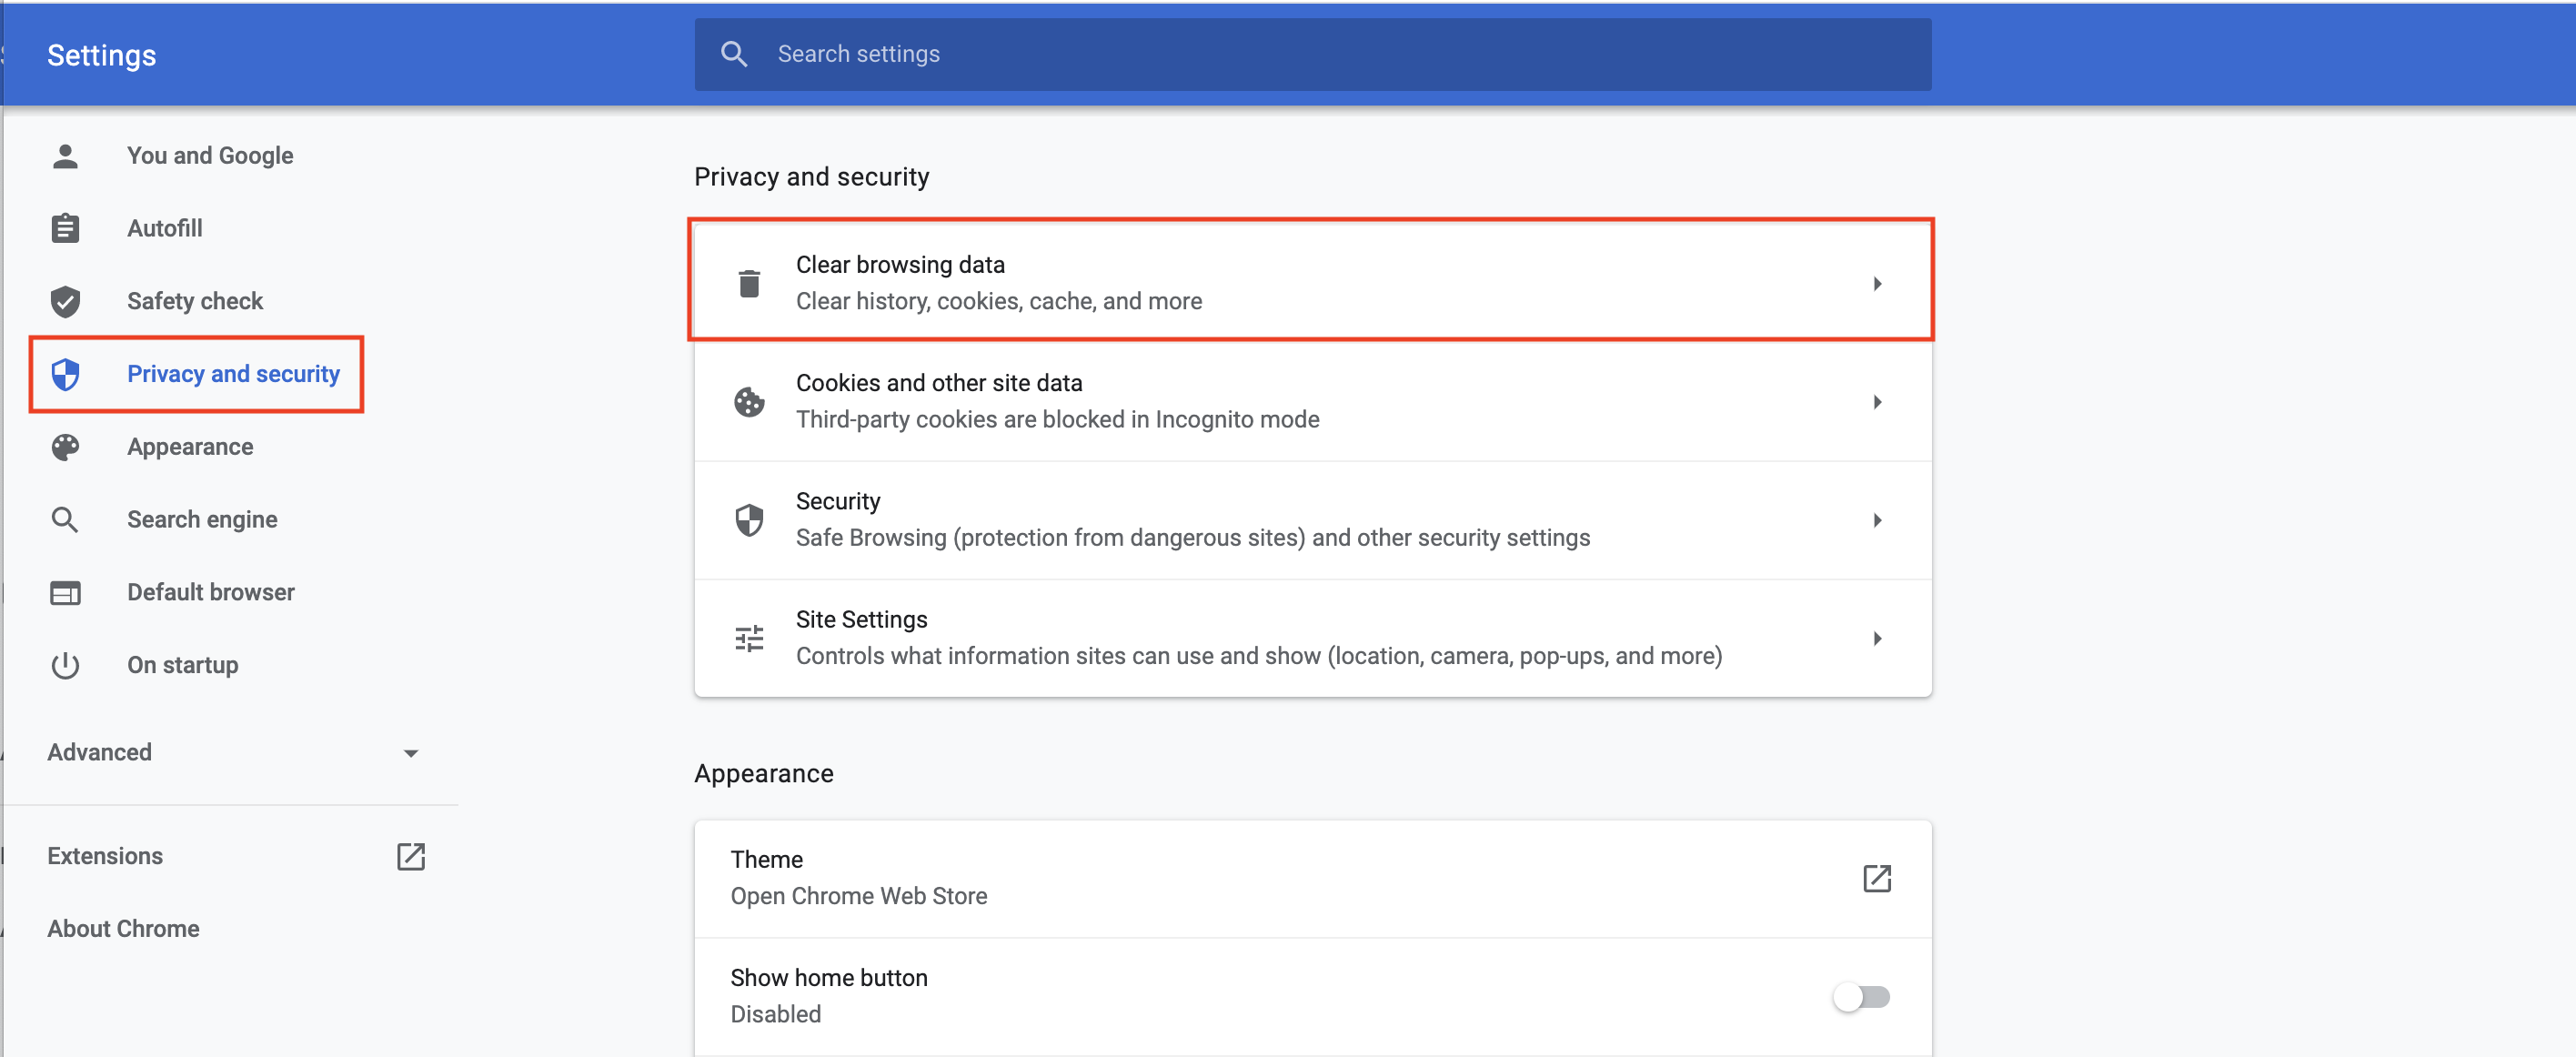Click the open-in-new icon in the Theme row
The width and height of the screenshot is (2576, 1057).
point(1877,878)
